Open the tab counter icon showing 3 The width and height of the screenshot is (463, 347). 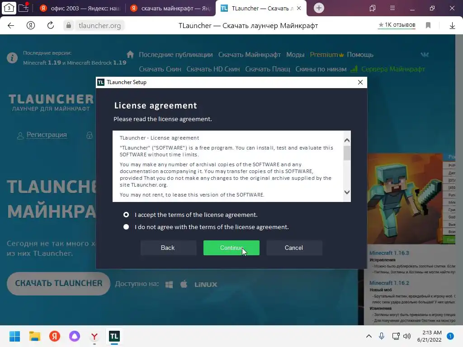[x=9, y=8]
